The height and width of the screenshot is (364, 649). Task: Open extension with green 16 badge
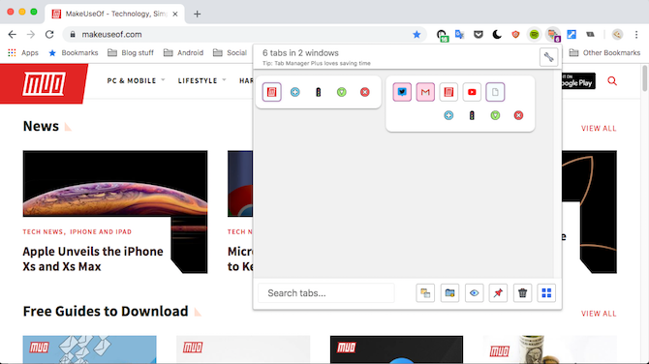coord(442,35)
